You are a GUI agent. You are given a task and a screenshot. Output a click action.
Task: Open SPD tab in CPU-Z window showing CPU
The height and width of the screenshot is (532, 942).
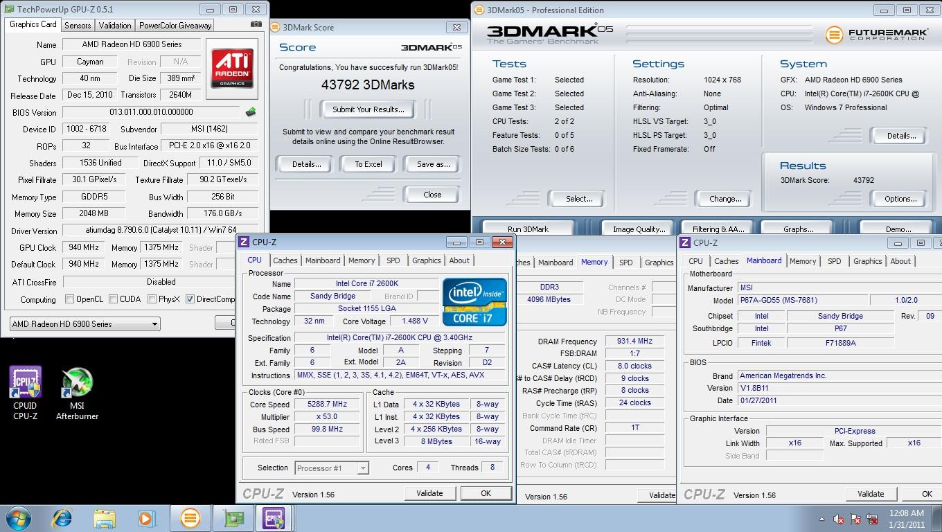393,260
